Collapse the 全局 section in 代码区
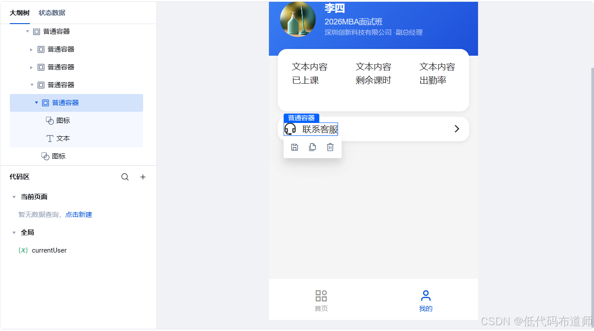Viewport: 594px width, 331px height. (x=14, y=232)
